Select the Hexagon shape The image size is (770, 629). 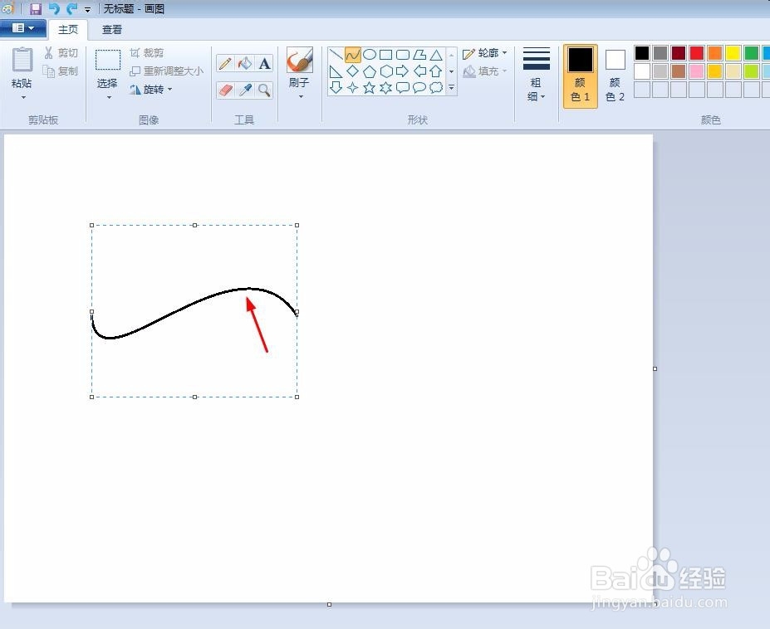tap(386, 71)
